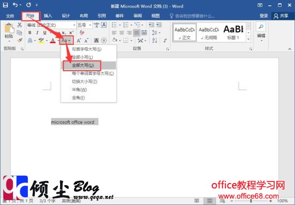
Task: Click the Clear Formatting eraser icon
Action: click(82, 33)
